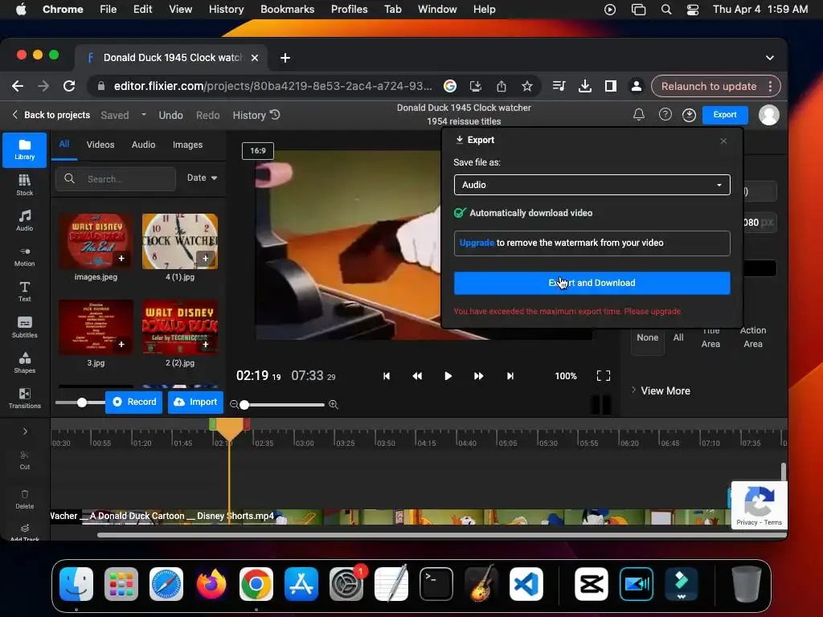Open the user profile avatar
This screenshot has height=617, width=823.
769,115
